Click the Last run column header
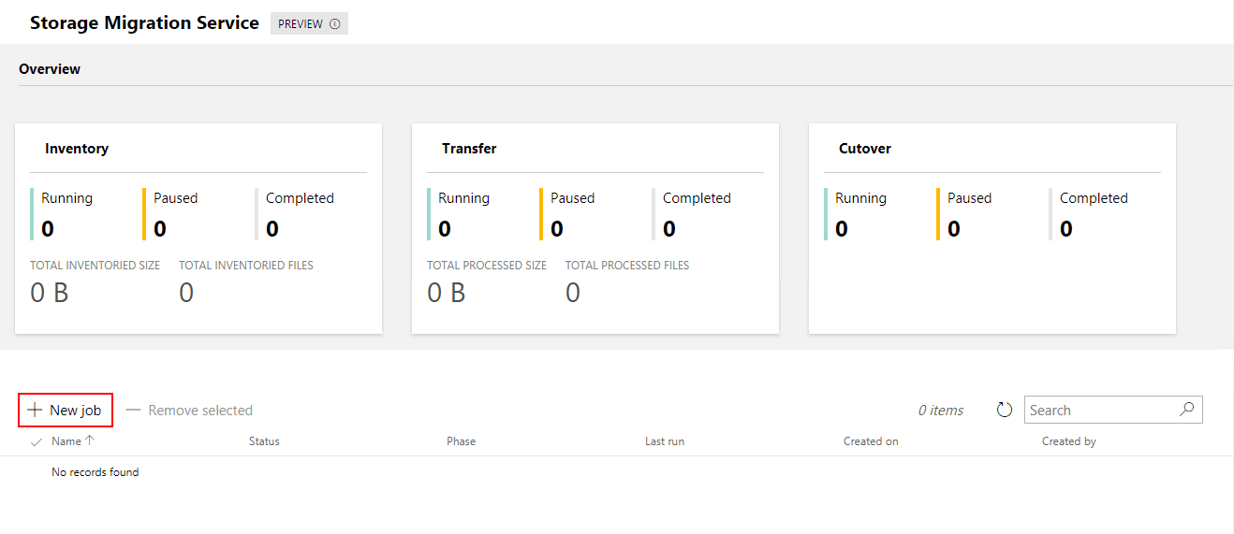 pyautogui.click(x=664, y=441)
